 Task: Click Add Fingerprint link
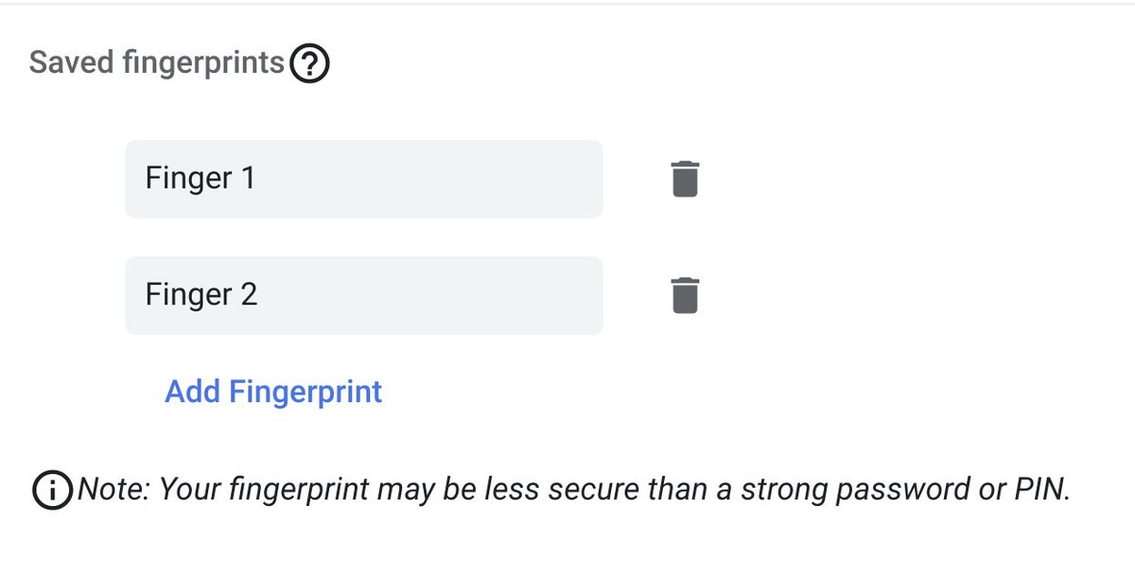[x=273, y=391]
